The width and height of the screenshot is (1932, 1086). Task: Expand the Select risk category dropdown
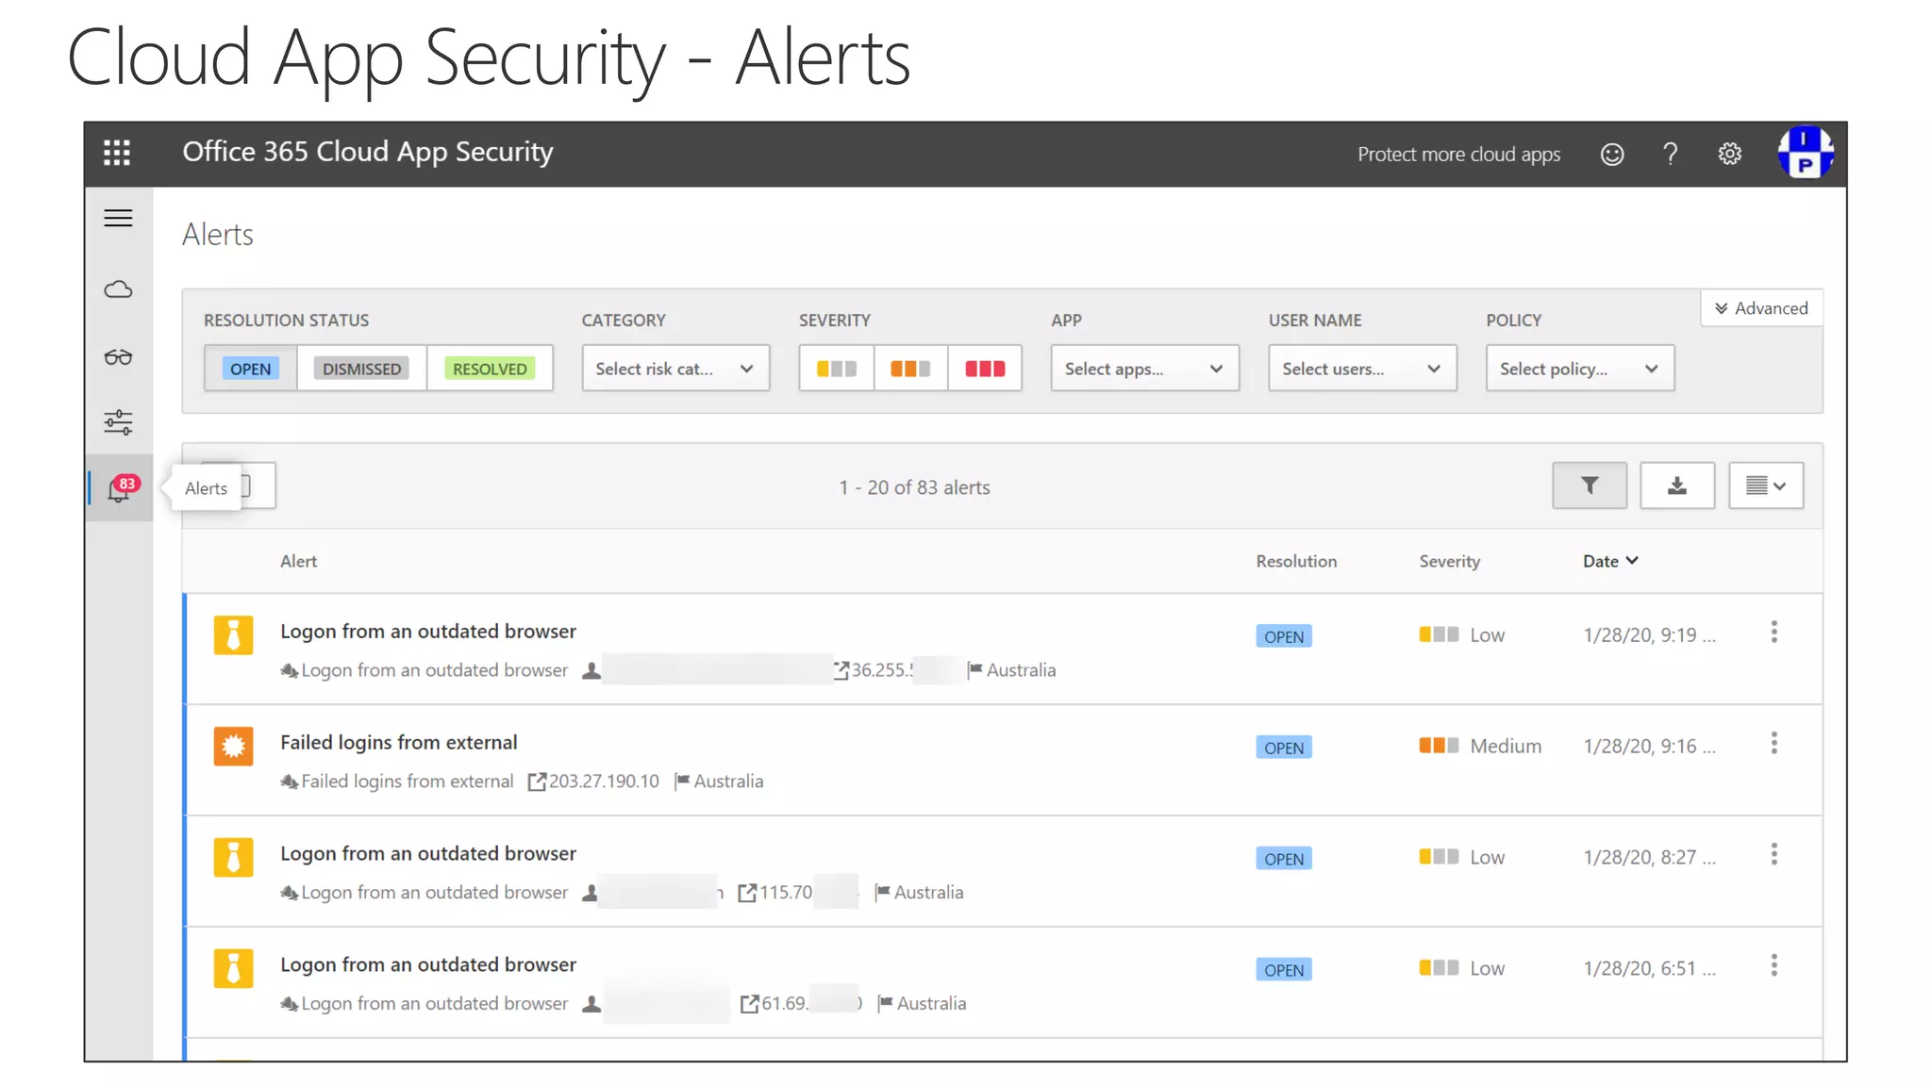(x=675, y=369)
